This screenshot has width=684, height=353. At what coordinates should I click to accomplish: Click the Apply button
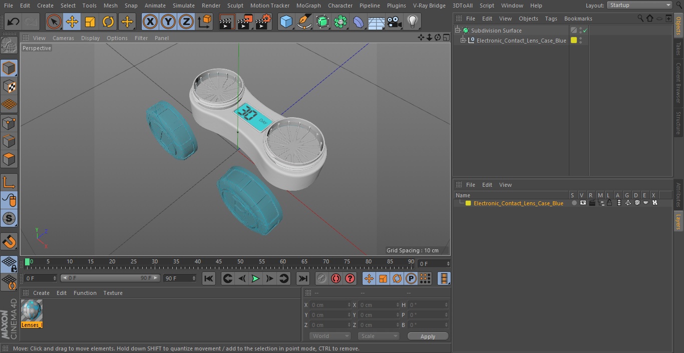click(x=428, y=336)
